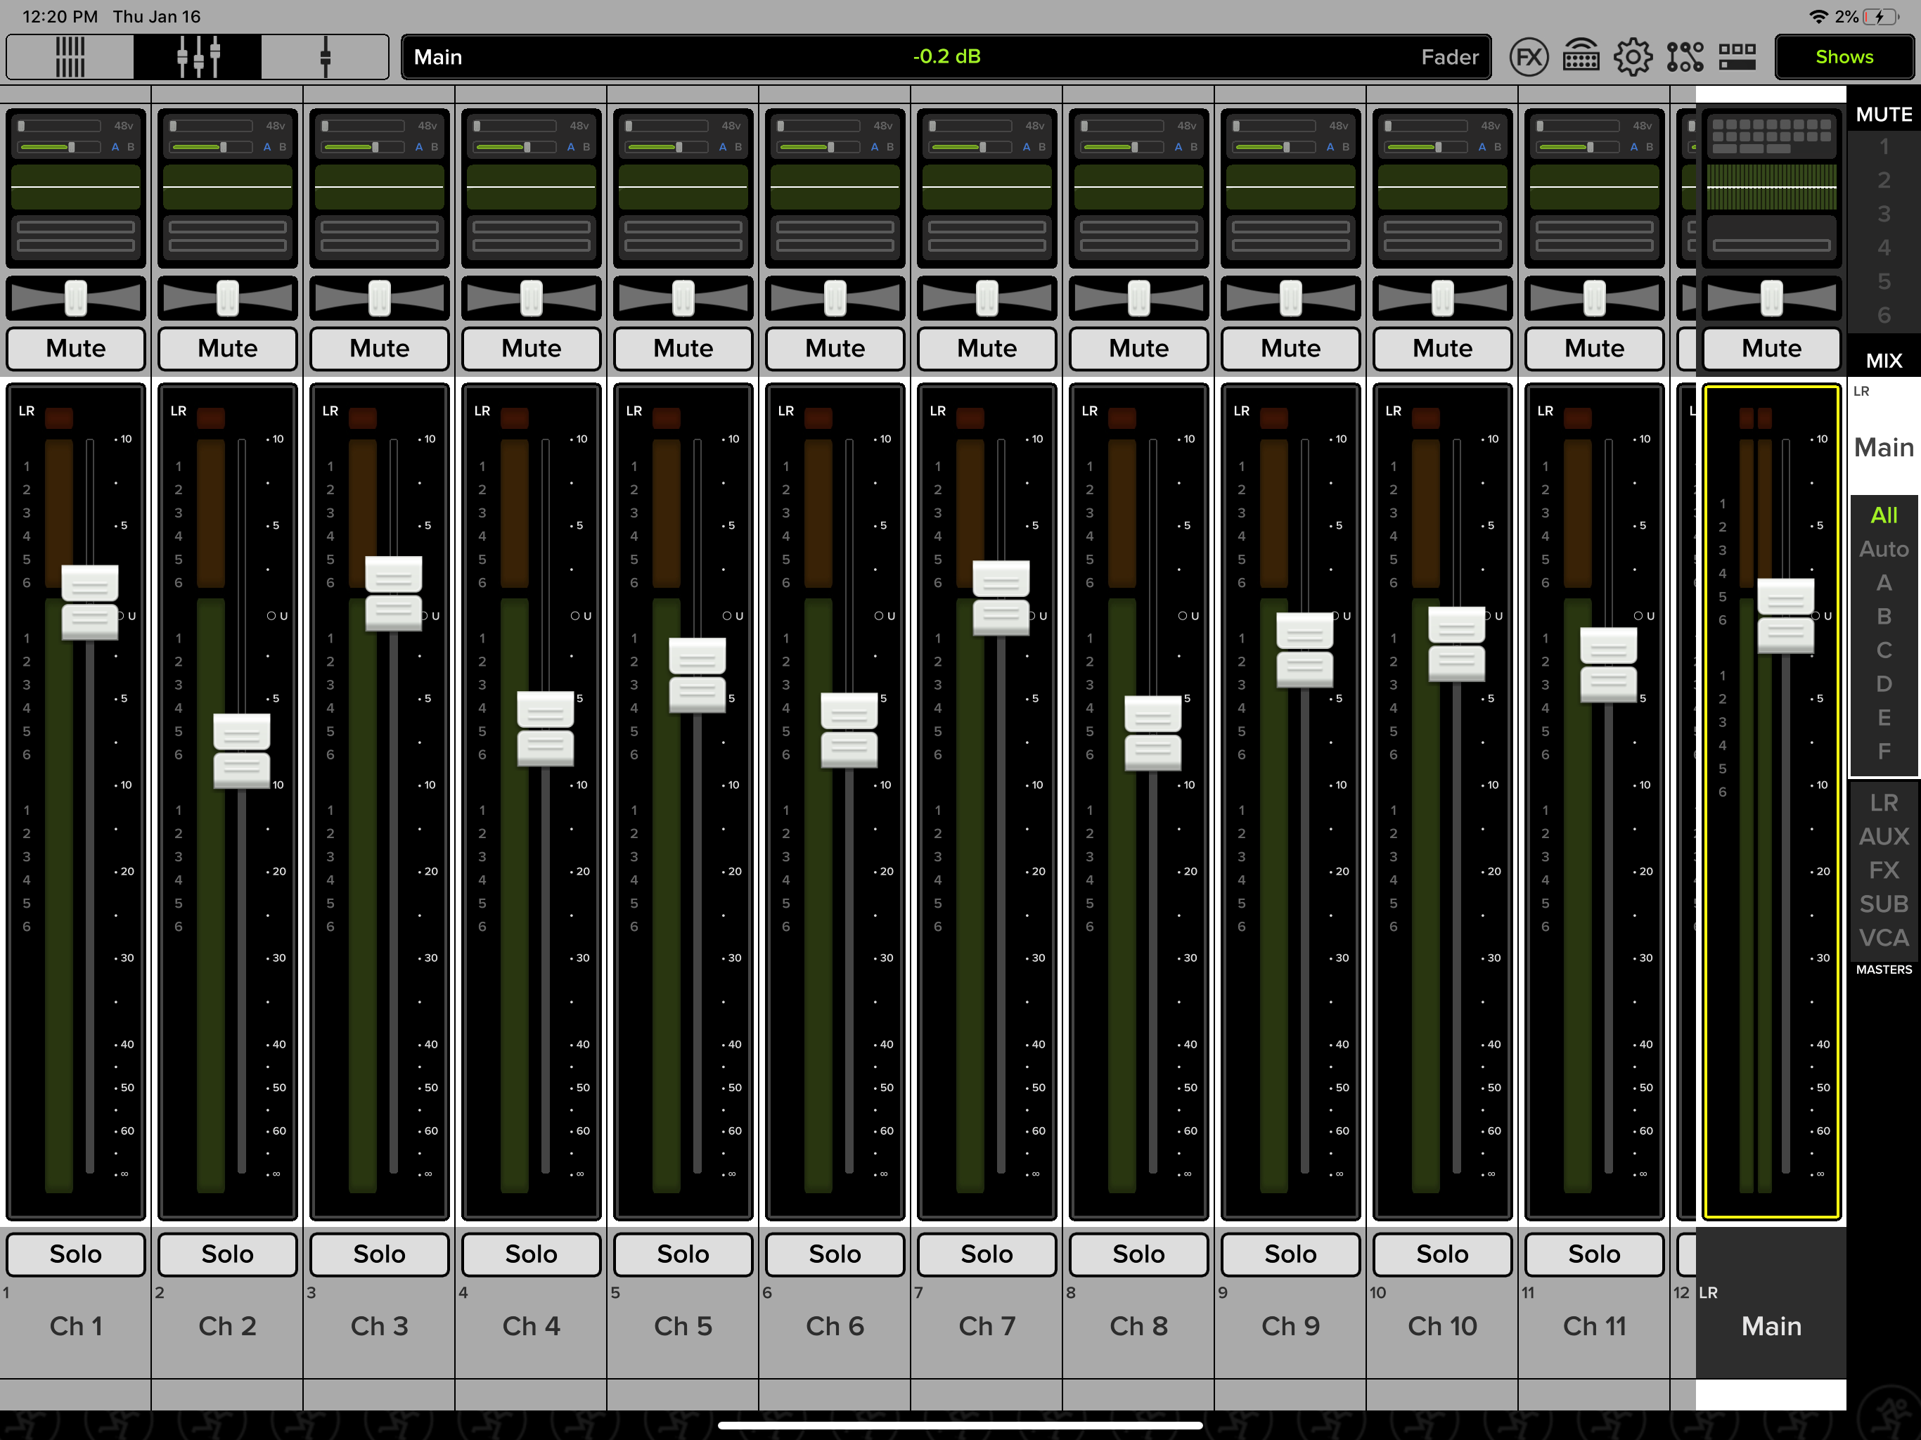Open the single channel view icon
Screen dimensions: 1921x1440
pos(325,58)
